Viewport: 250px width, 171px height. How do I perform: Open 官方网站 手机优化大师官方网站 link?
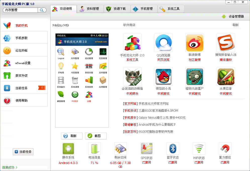coord(146,104)
